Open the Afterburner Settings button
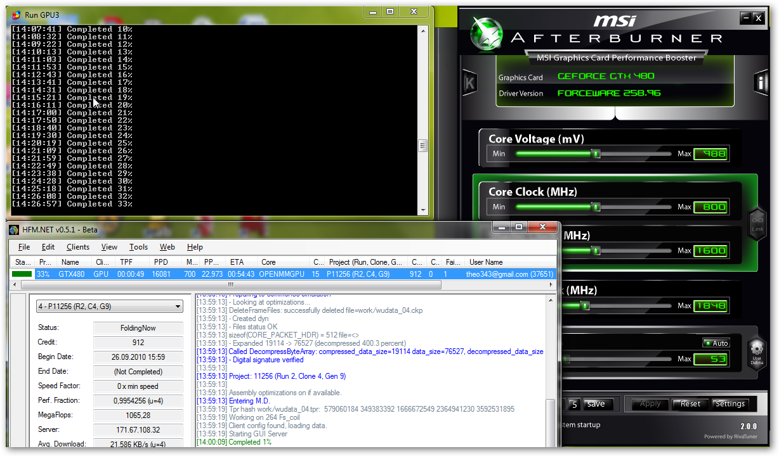The width and height of the screenshot is (779, 456). [730, 404]
